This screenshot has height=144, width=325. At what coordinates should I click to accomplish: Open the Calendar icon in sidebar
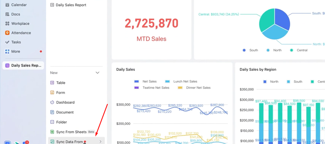coord(7,5)
